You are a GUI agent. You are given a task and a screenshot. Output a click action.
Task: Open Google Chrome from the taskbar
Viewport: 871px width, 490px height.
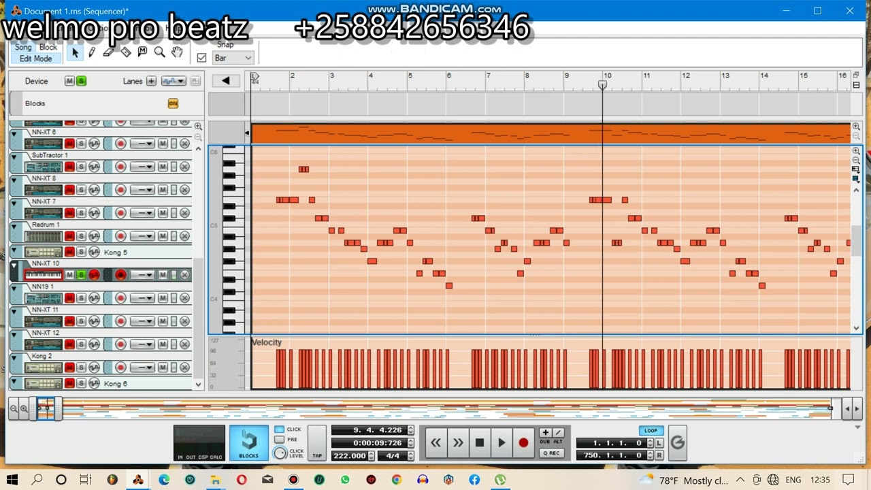(397, 480)
